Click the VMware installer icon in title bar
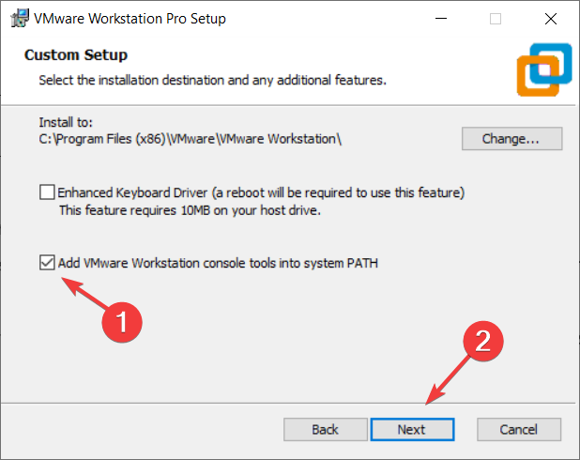Viewport: 580px width, 460px height. coord(20,18)
